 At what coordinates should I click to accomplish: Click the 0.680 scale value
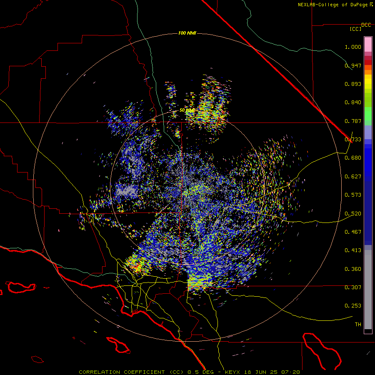click(x=353, y=158)
